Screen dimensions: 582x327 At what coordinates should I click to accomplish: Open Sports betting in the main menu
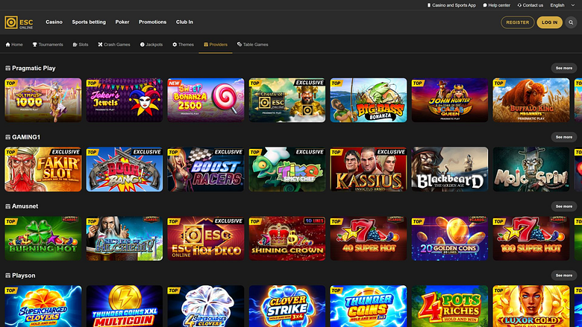tap(89, 22)
